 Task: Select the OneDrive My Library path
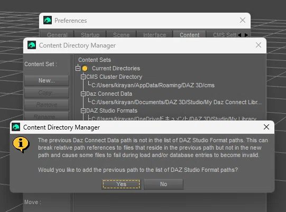click(174, 118)
